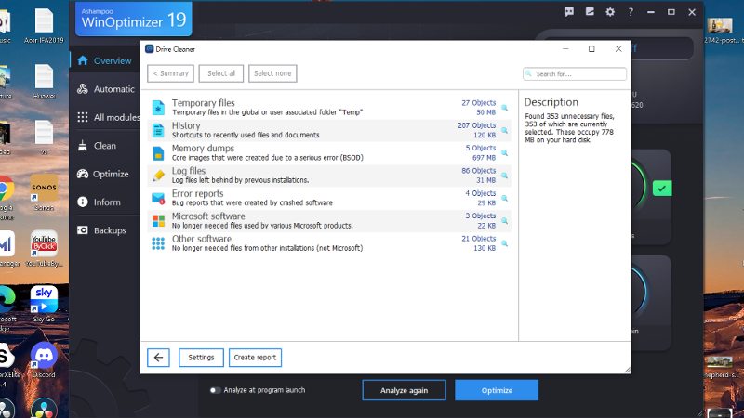Open WinOptimizer settings gear icon
Image resolution: width=744 pixels, height=418 pixels.
click(x=610, y=12)
